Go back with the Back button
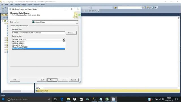The image size is (181, 102). (42, 80)
